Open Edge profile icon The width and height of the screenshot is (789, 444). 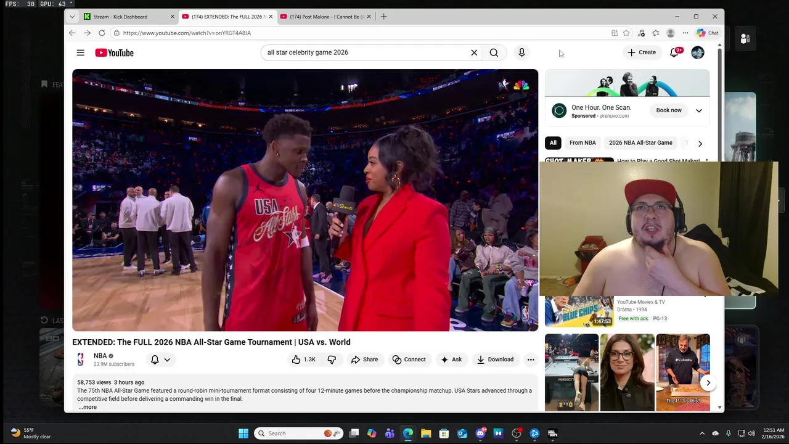[671, 33]
